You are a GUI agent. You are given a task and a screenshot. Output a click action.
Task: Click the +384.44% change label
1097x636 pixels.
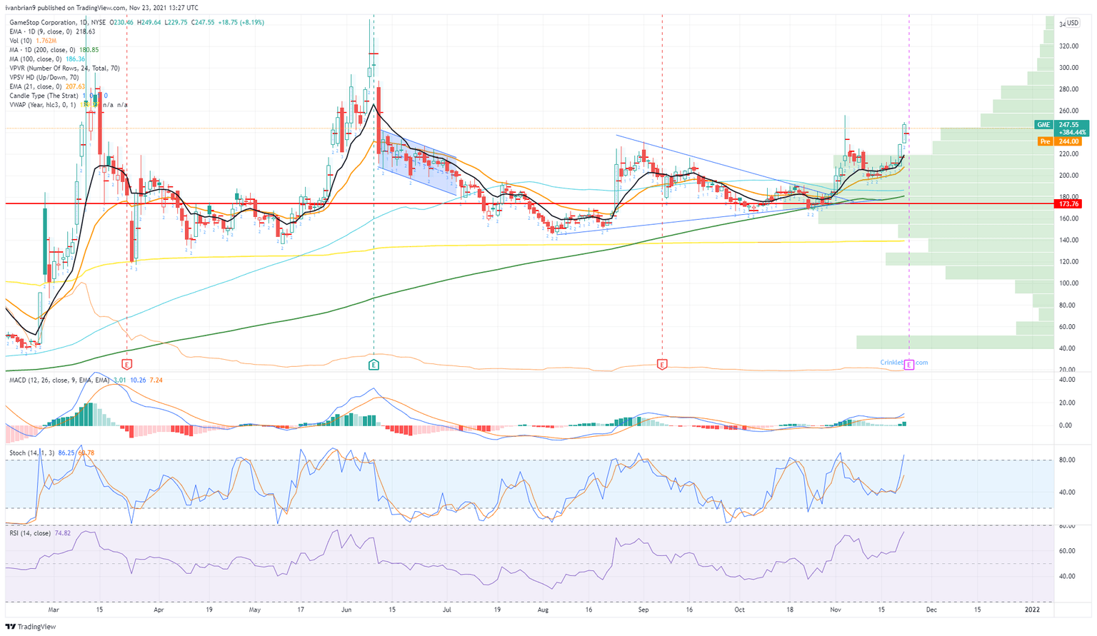(x=1072, y=133)
